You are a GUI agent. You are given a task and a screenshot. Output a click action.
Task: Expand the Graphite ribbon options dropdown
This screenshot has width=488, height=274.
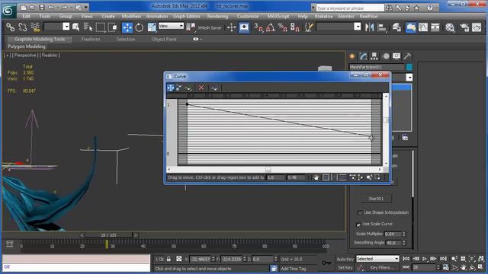coord(197,39)
